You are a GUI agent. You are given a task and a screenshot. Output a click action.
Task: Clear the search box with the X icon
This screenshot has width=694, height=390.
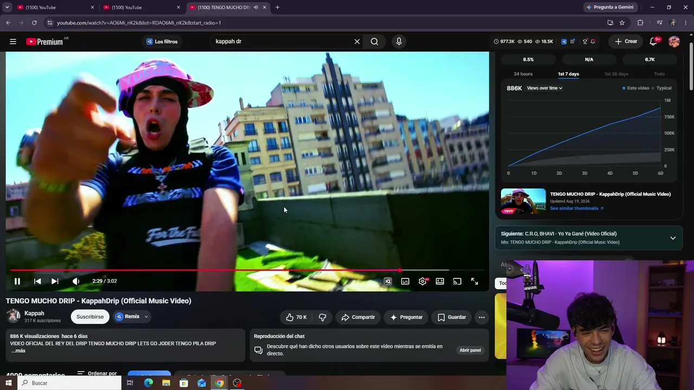(357, 42)
